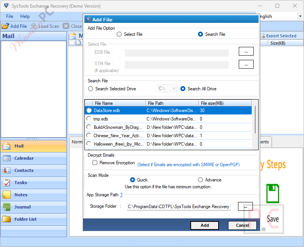Open the File menu

click(x=10, y=16)
